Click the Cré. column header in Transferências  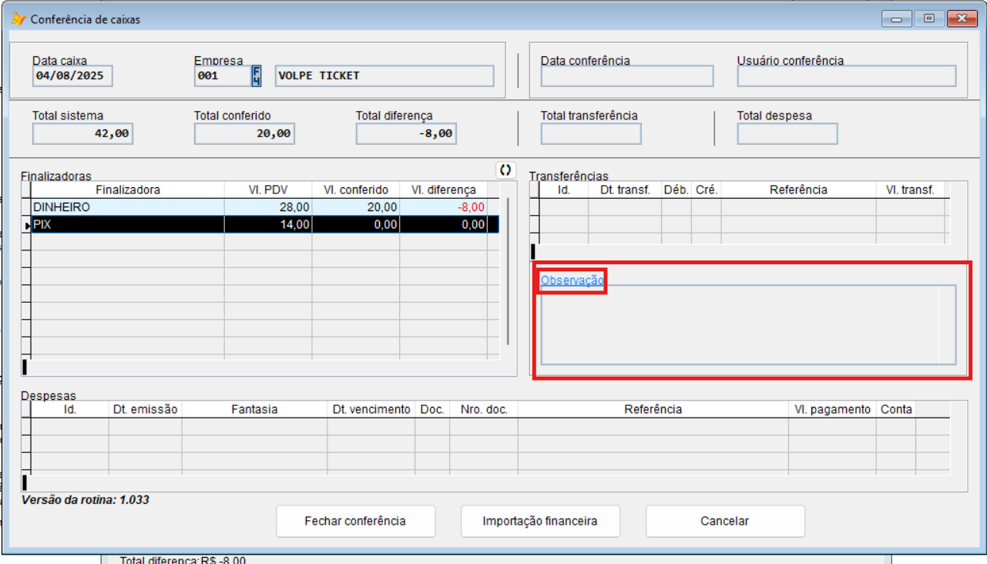707,190
